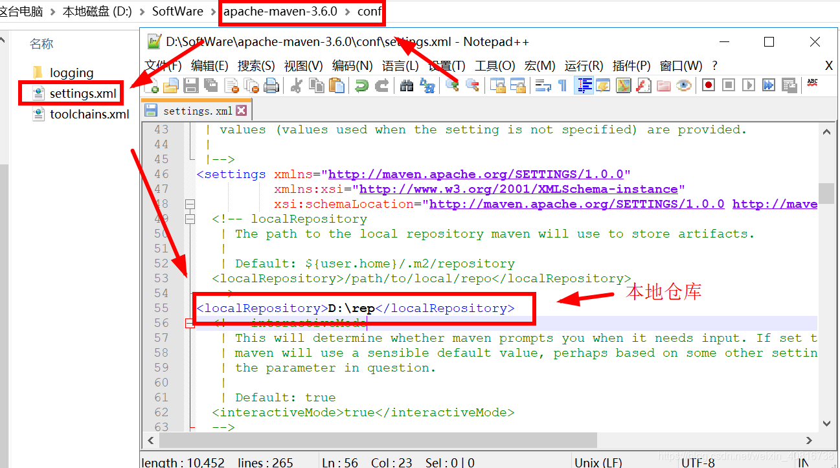The height and width of the screenshot is (468, 840).
Task: Close the settings.xml tab with red X
Action: point(241,111)
